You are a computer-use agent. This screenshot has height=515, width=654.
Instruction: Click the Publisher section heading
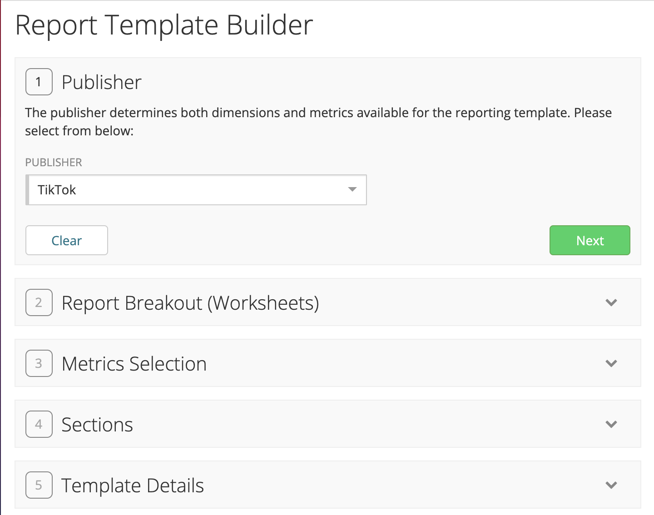[102, 82]
